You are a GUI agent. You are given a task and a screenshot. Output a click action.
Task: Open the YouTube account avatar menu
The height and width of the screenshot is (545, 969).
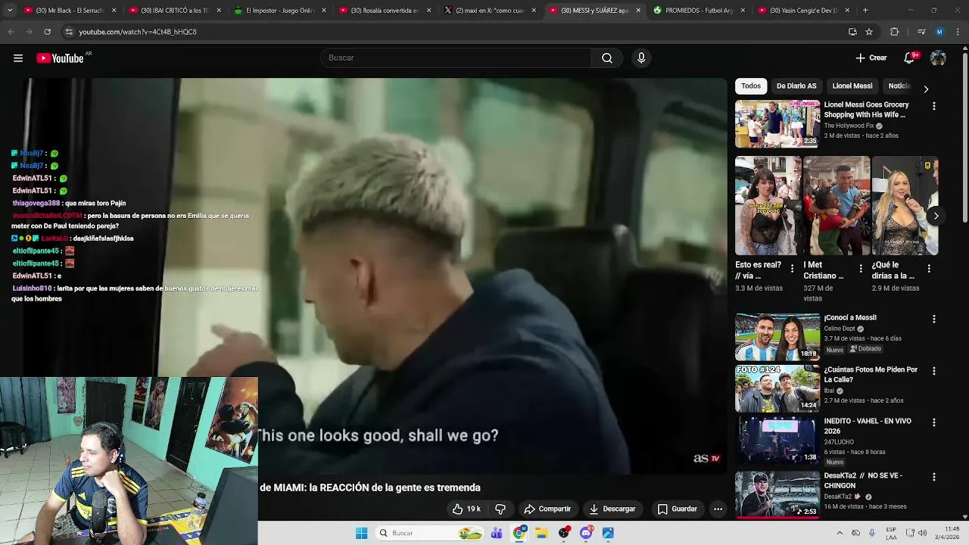pyautogui.click(x=938, y=58)
